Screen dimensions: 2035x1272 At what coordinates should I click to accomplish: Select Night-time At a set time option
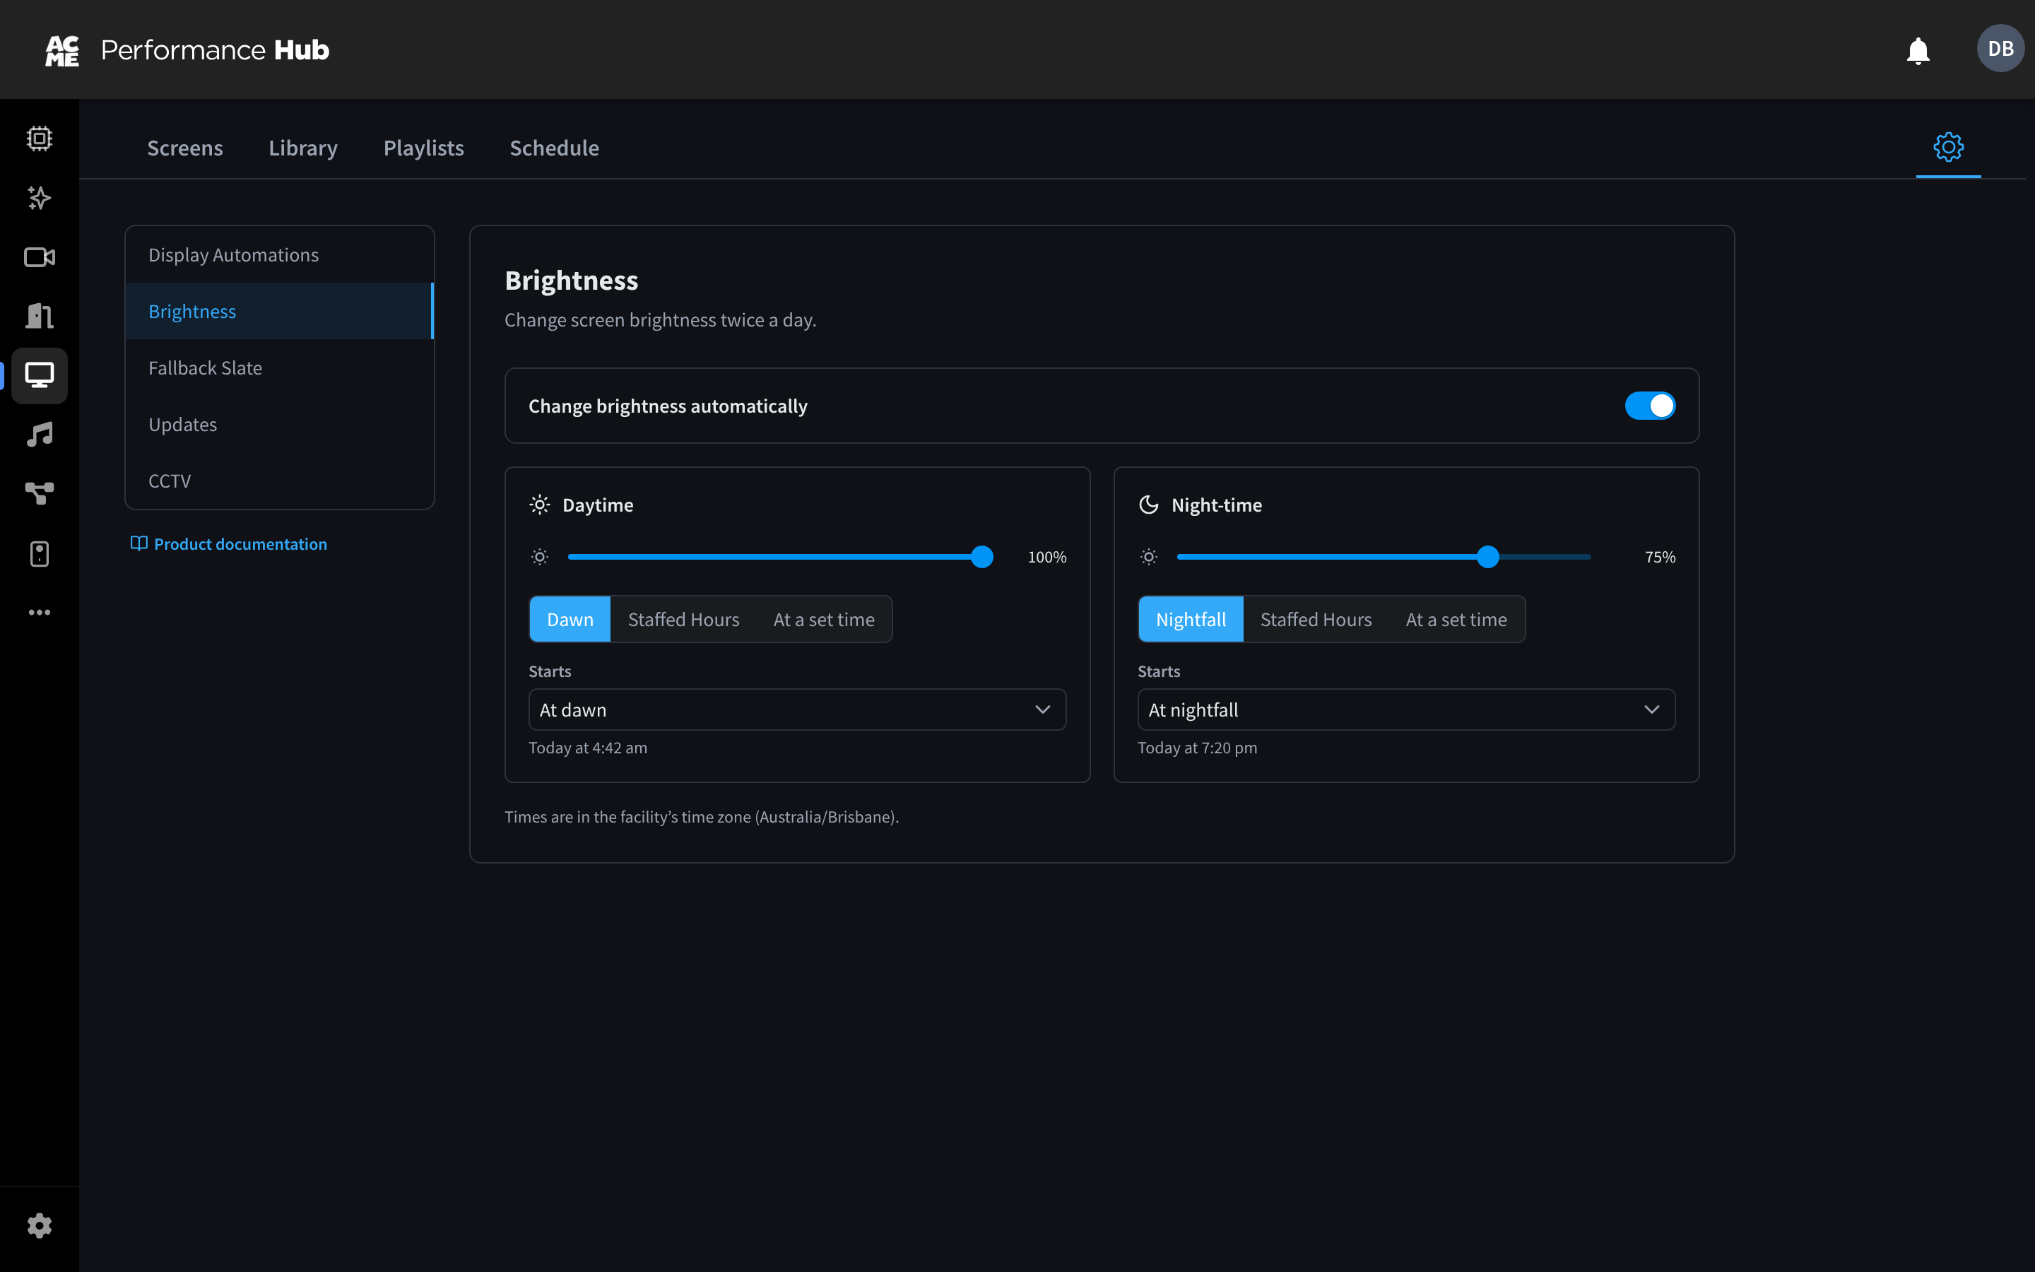point(1456,619)
